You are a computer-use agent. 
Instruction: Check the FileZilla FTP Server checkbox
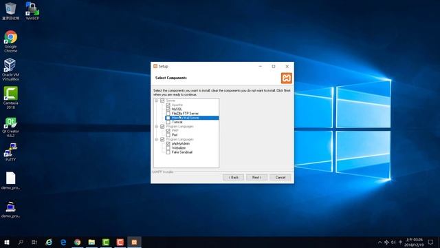(x=168, y=113)
